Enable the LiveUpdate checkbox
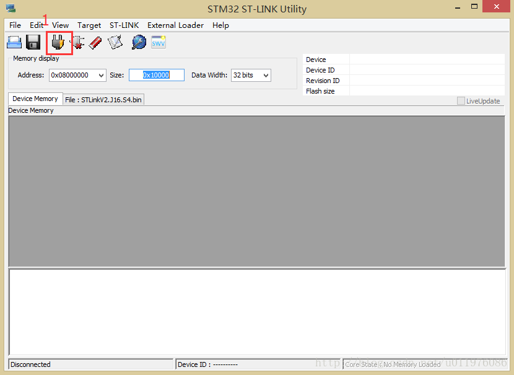514x375 pixels. [x=461, y=101]
